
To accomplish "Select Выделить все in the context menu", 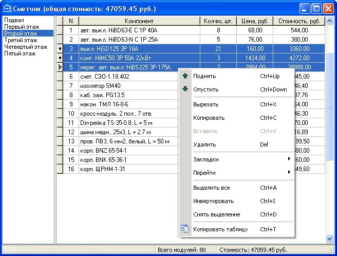I will pyautogui.click(x=236, y=188).
